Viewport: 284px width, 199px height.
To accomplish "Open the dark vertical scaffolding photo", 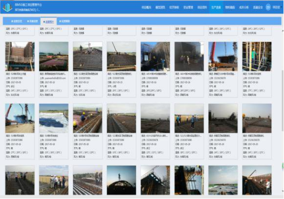I will point(189,180).
